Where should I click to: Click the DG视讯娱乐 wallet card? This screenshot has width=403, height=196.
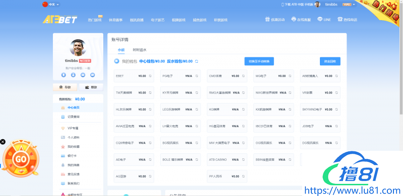click(x=320, y=143)
